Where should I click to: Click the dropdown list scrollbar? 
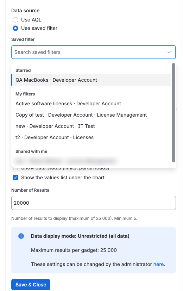[x=173, y=113]
